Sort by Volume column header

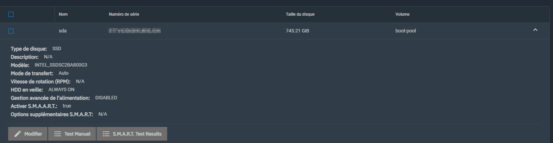403,14
